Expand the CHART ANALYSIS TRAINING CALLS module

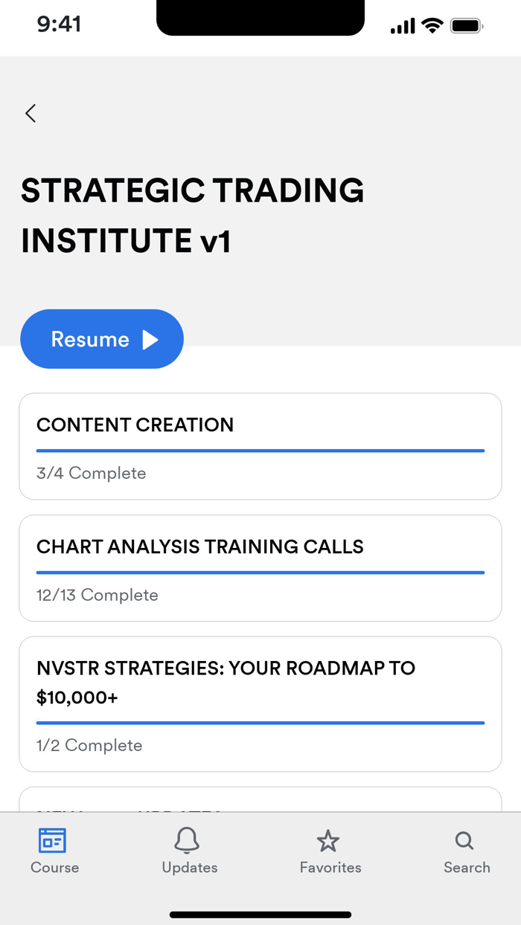click(x=260, y=567)
